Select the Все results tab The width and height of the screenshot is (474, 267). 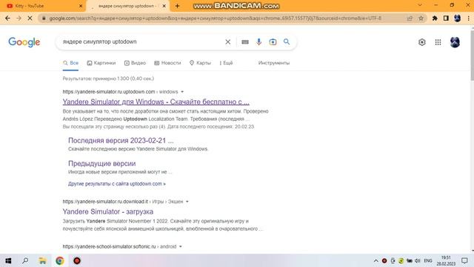click(x=71, y=63)
